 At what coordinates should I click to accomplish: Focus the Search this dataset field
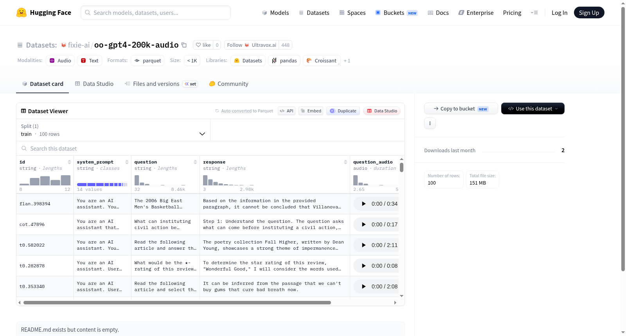(x=210, y=148)
